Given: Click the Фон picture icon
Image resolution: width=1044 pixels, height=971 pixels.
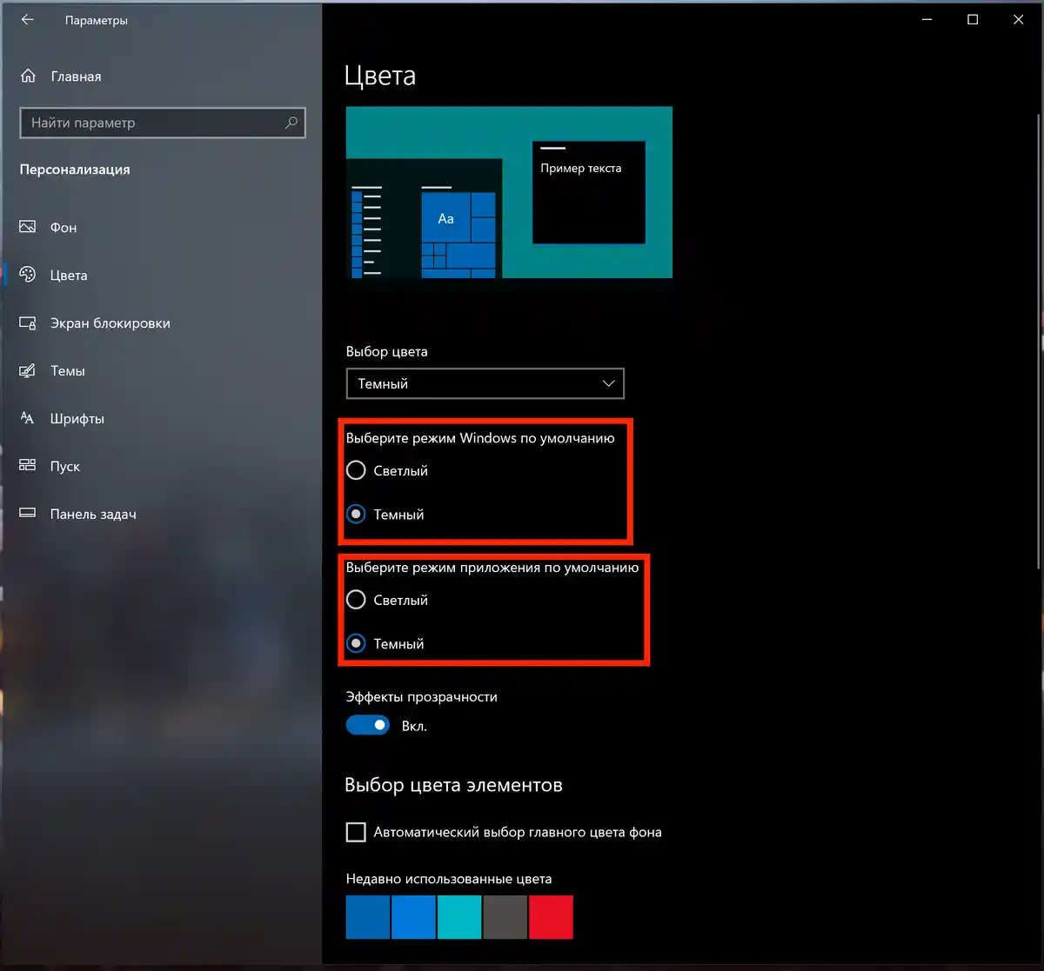Looking at the screenshot, I should point(28,227).
